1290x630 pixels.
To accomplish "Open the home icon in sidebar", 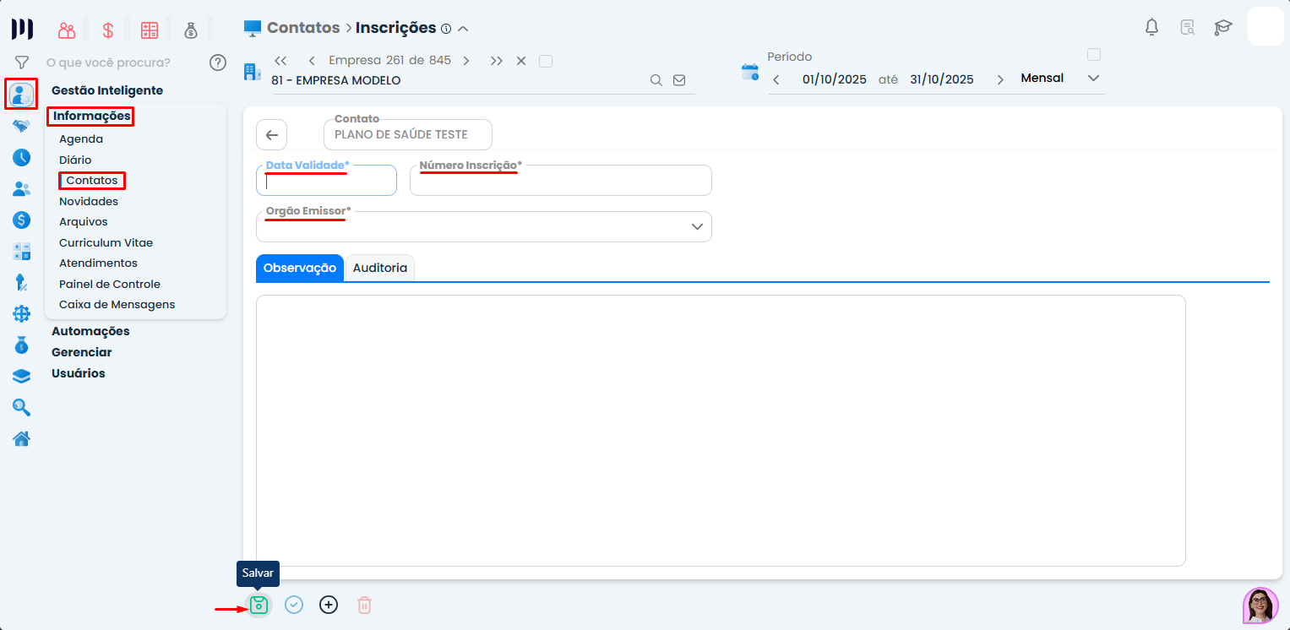I will (22, 438).
